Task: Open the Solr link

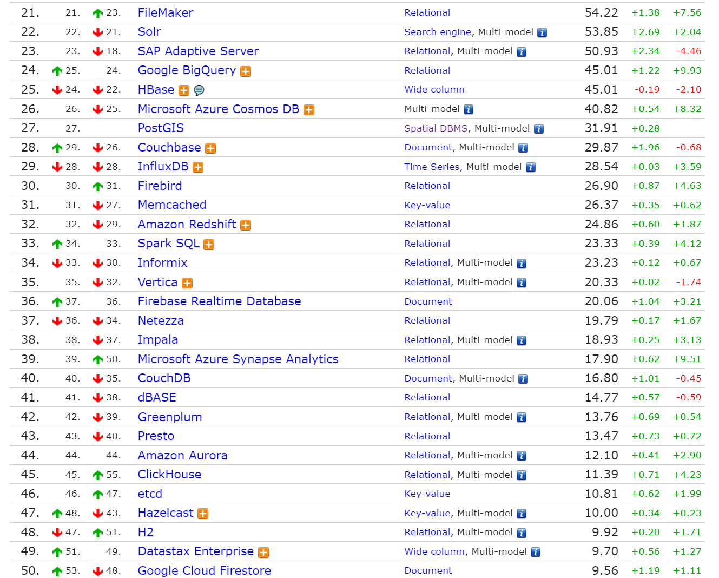Action: [149, 31]
